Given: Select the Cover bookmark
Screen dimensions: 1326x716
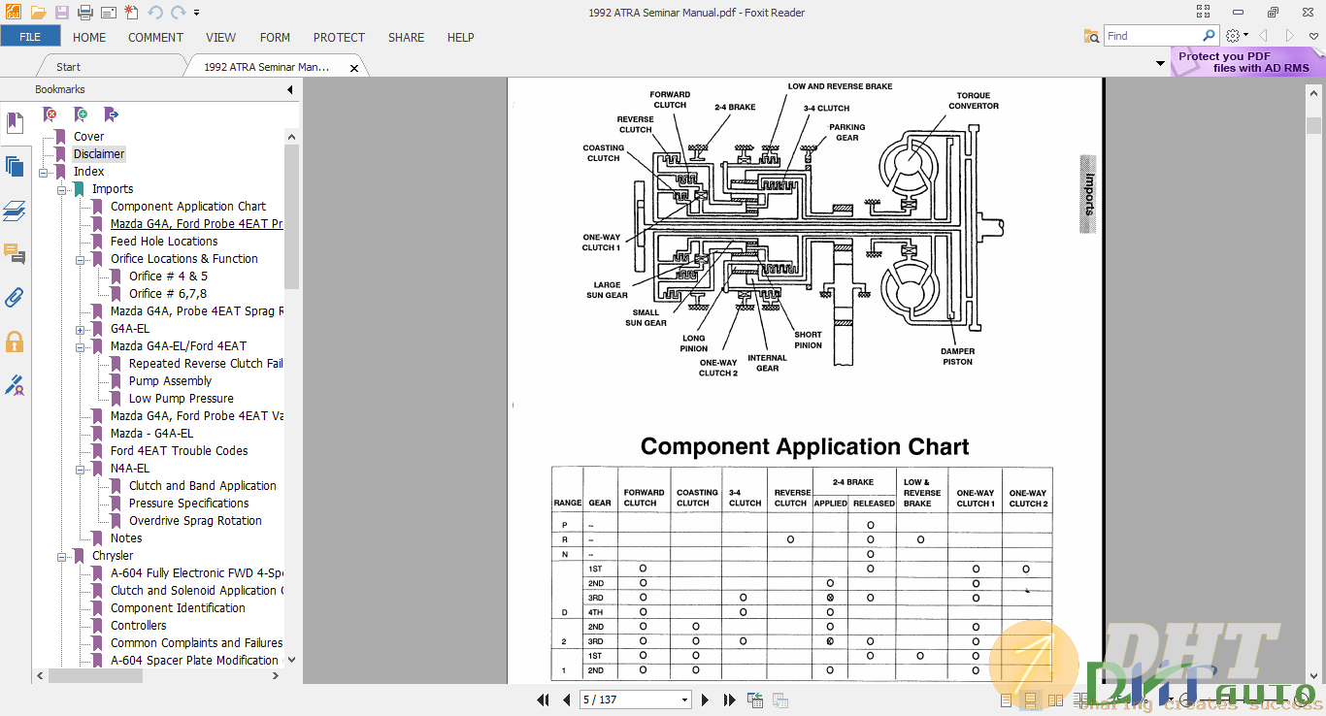Looking at the screenshot, I should pyautogui.click(x=88, y=137).
